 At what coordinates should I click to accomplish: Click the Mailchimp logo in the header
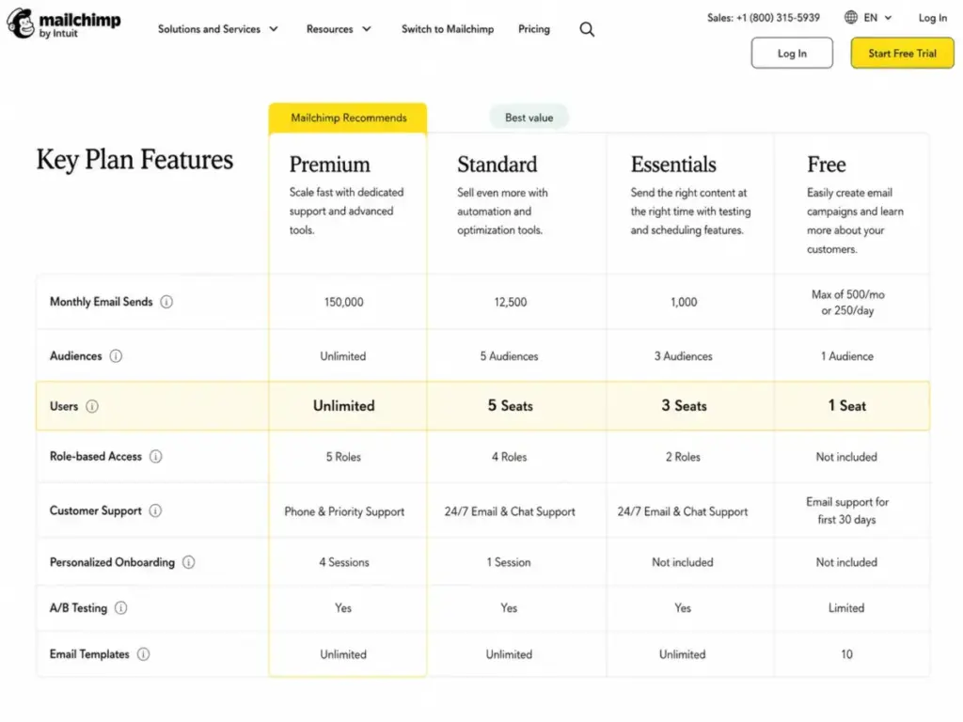point(64,24)
